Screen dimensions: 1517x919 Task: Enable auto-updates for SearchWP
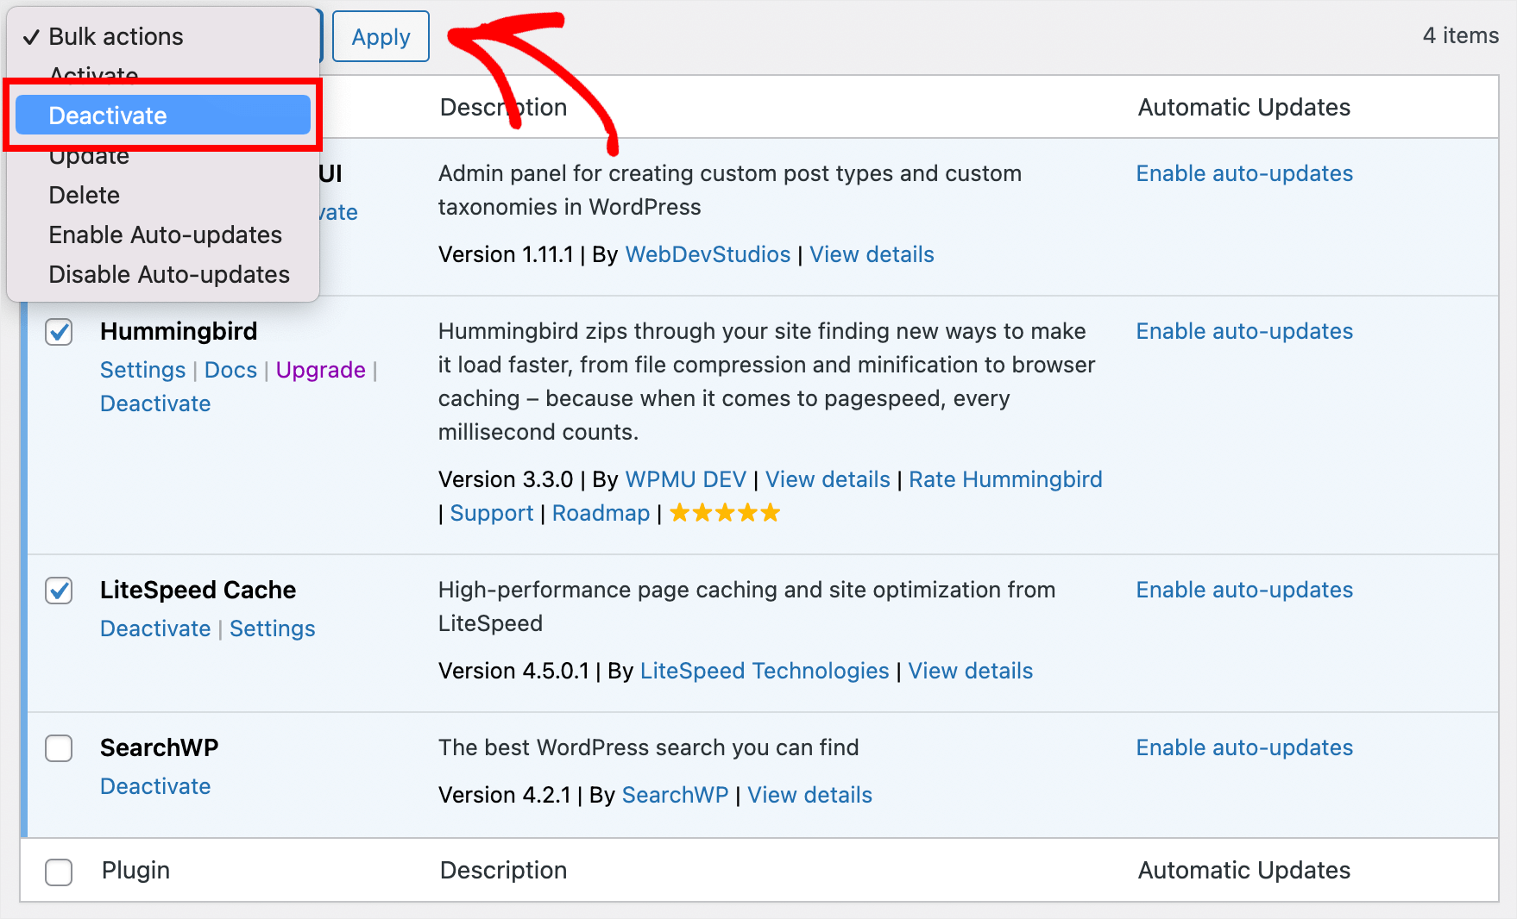pyautogui.click(x=1243, y=747)
